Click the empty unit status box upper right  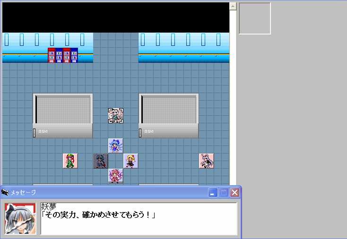pyautogui.click(x=255, y=18)
